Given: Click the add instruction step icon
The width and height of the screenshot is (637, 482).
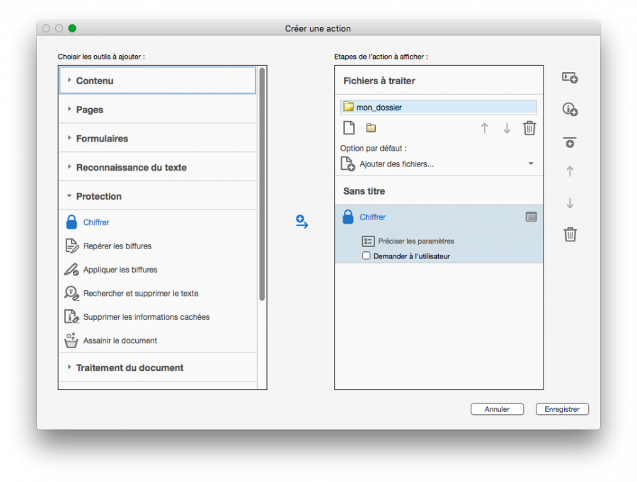Looking at the screenshot, I should click(570, 109).
